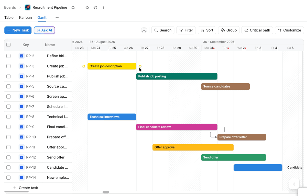Click the RP-6 task type icon
307x196 pixels.
click(21, 97)
